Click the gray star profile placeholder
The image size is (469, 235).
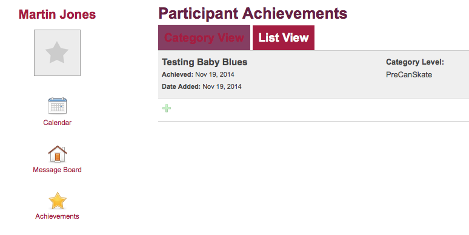[x=57, y=53]
